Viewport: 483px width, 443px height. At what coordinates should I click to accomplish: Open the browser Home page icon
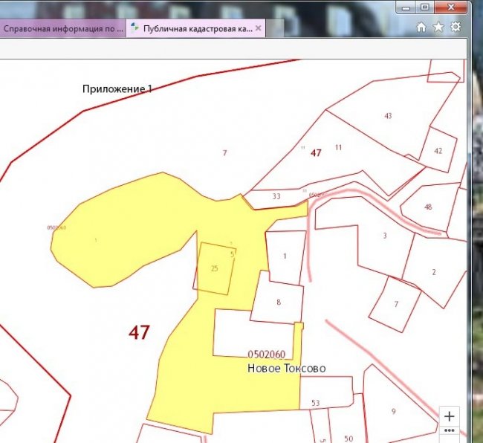421,27
